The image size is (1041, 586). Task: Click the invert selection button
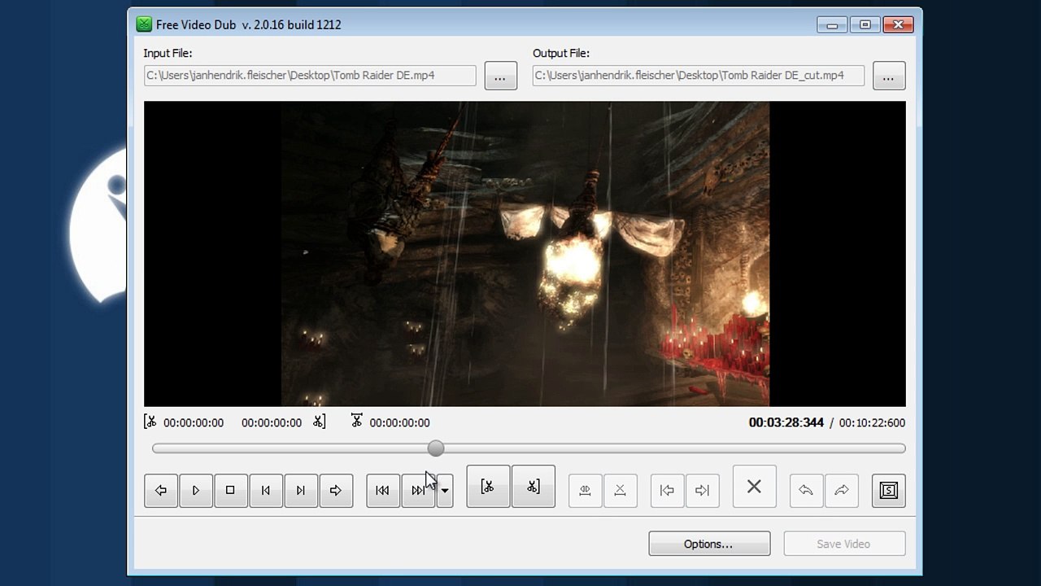click(585, 490)
